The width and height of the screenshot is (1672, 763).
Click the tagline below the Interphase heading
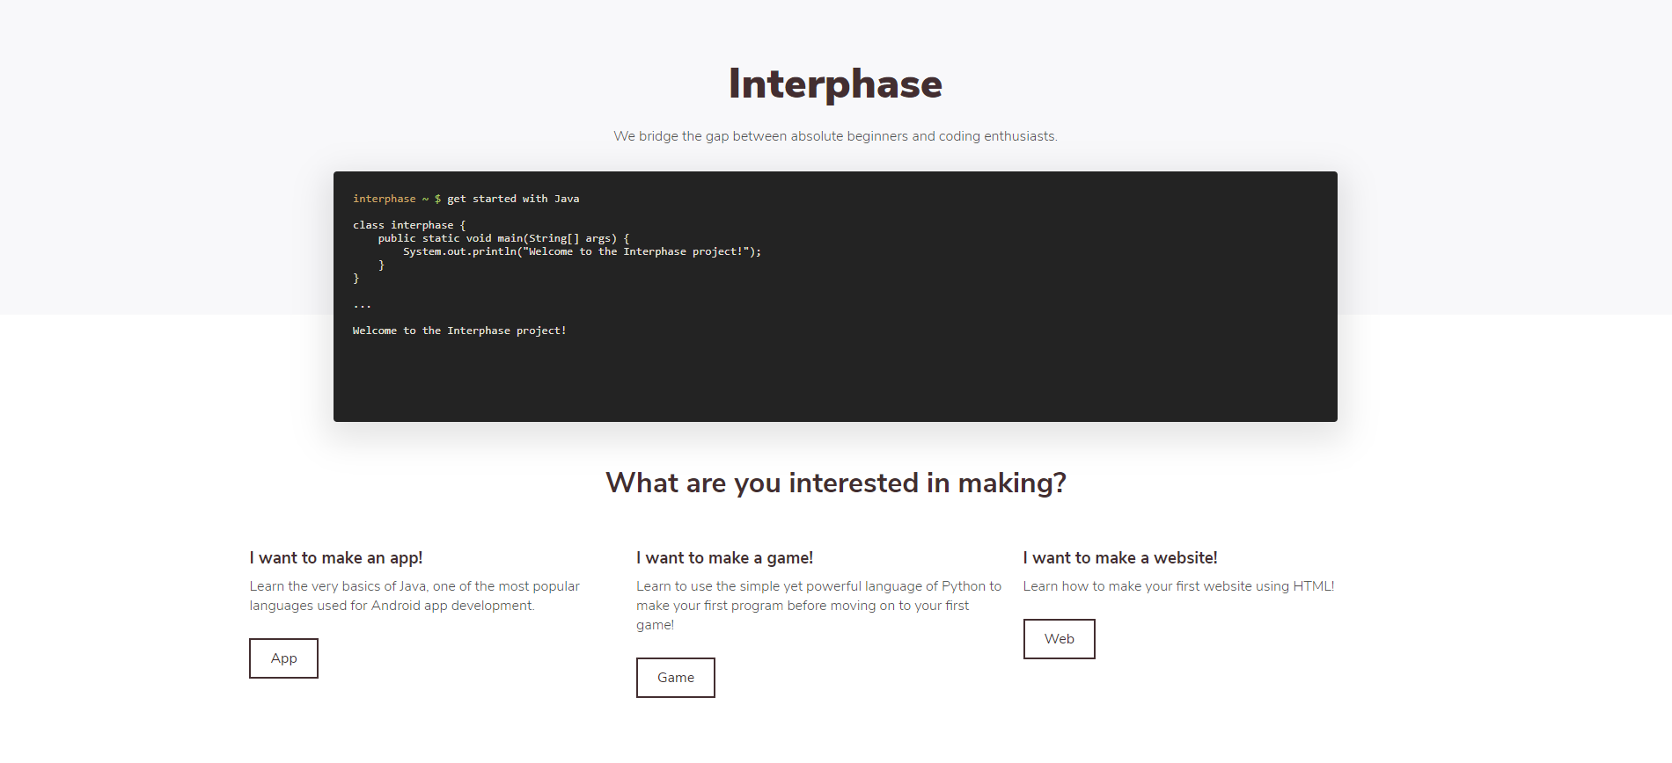pos(835,136)
